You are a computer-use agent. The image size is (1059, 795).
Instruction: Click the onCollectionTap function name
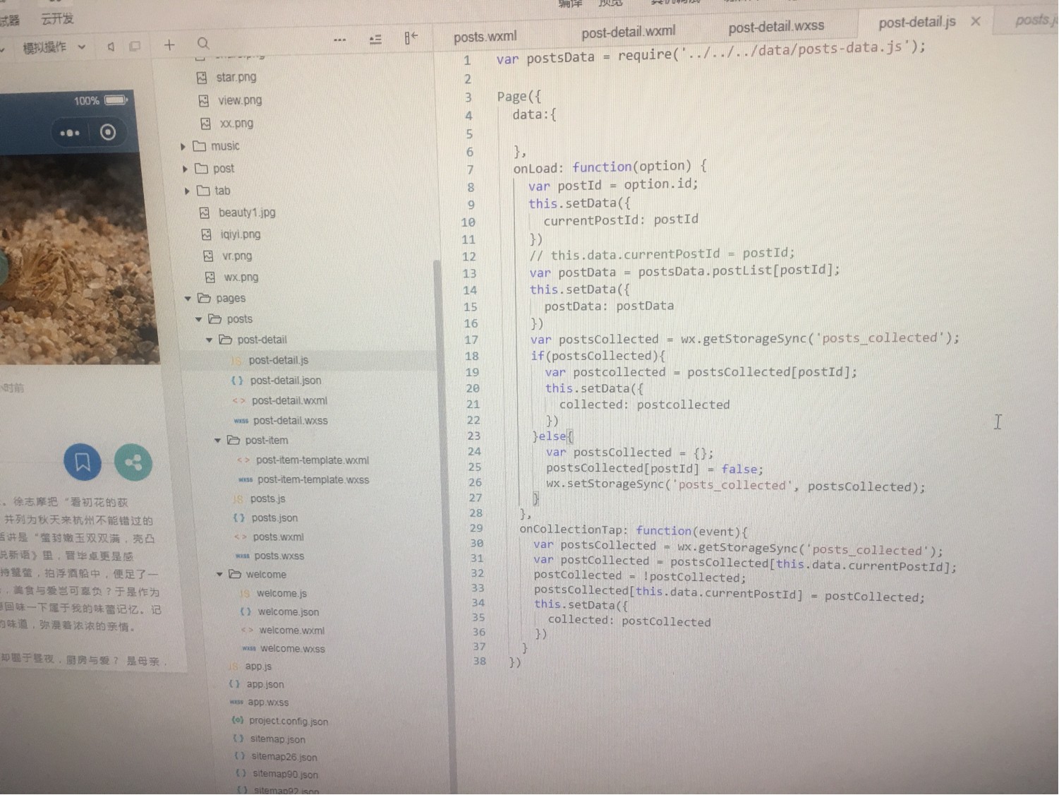tap(574, 530)
